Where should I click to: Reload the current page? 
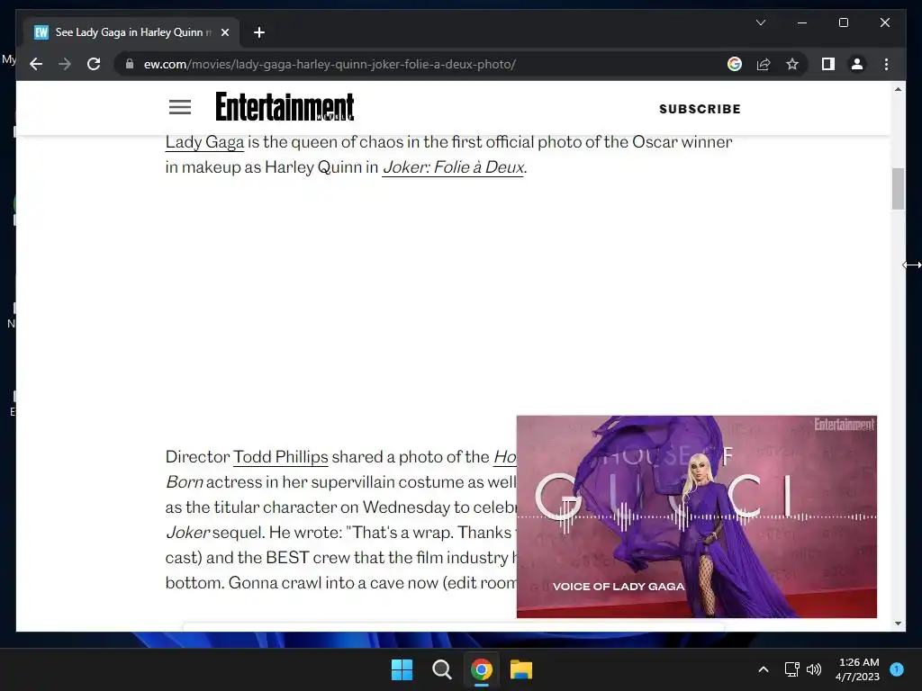tap(94, 64)
